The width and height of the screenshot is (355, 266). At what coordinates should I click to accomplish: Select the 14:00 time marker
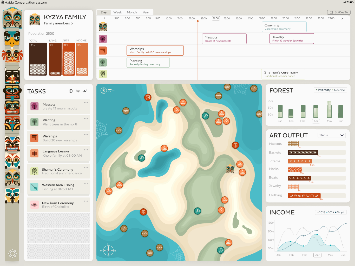click(x=216, y=18)
